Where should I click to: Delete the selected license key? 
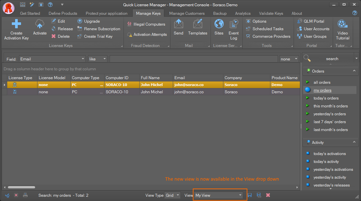(60, 36)
